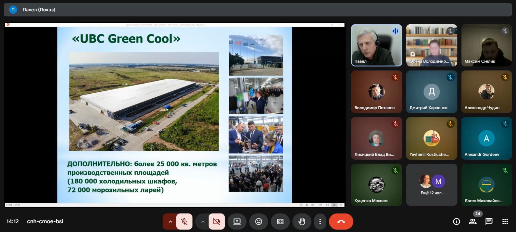Screen dimensions: 516x232
Task: Open the 'Ещё 12 чел.' participants tile
Action: (x=431, y=184)
